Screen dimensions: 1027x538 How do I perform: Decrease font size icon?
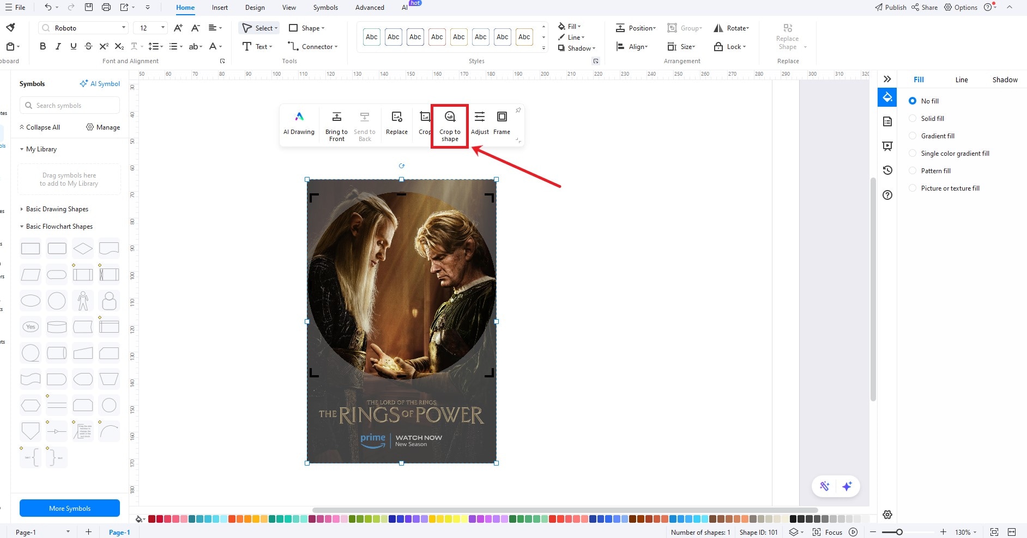[x=195, y=28]
